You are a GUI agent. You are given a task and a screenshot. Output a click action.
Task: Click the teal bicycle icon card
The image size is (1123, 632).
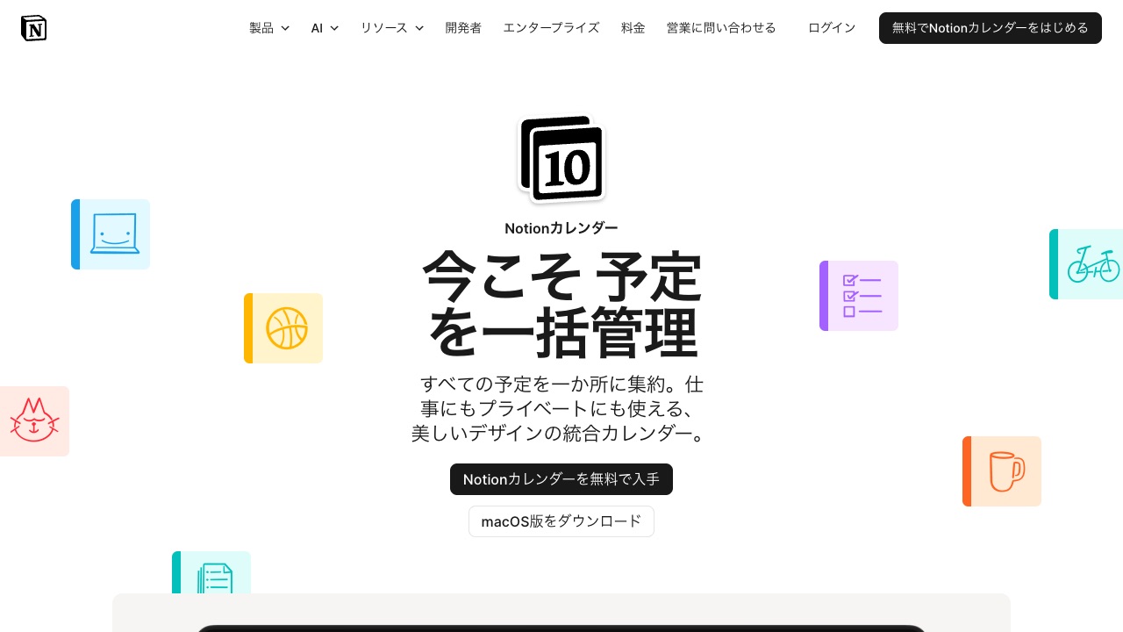coord(1086,264)
